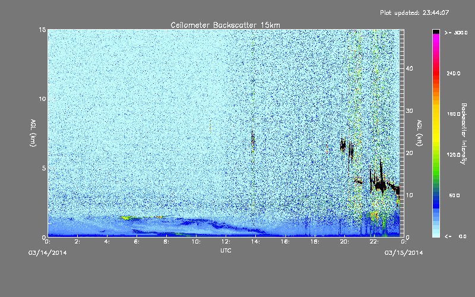Click the 'Backscatter Intensity' colorbar label
This screenshot has width=475, height=297.
pos(464,134)
